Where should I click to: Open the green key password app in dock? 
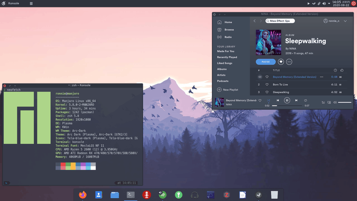point(178,195)
